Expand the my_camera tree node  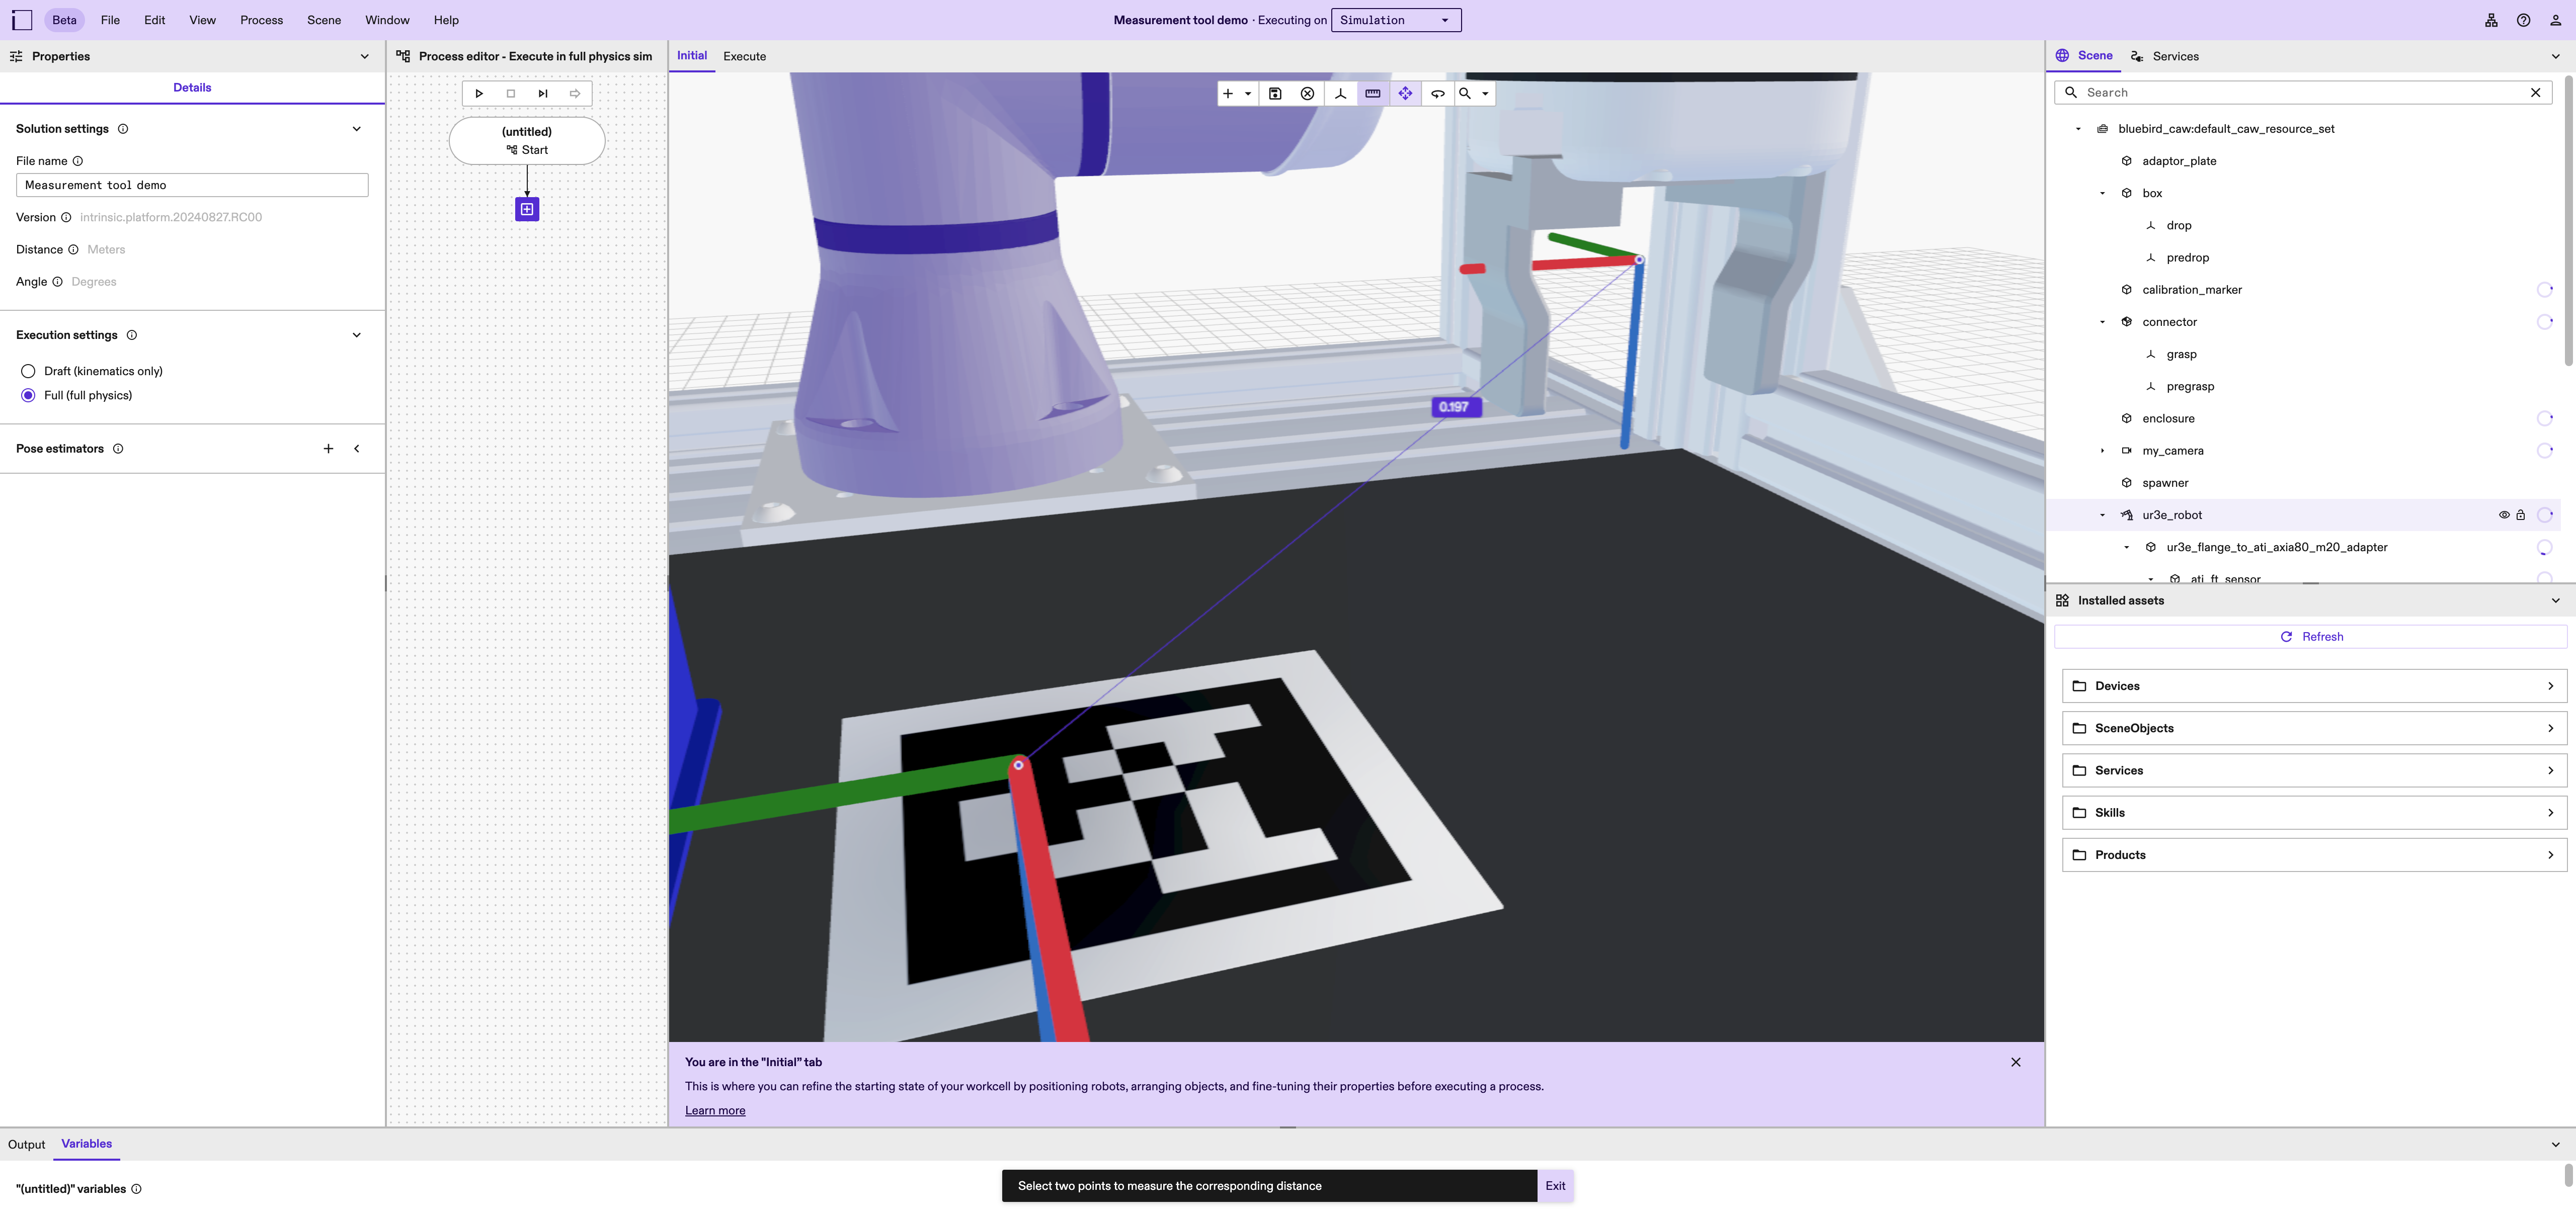pyautogui.click(x=2102, y=451)
